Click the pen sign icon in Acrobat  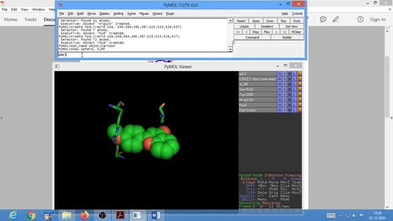click(x=336, y=19)
